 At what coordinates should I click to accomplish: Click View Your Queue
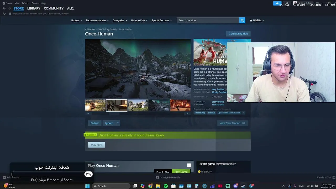pyautogui.click(x=232, y=123)
